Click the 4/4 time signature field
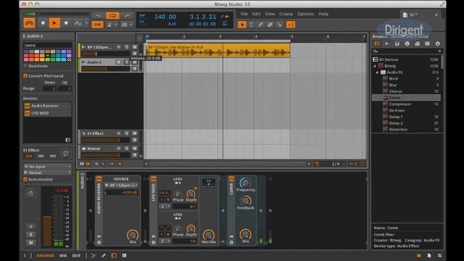This screenshot has width=464, height=261. coord(172,24)
